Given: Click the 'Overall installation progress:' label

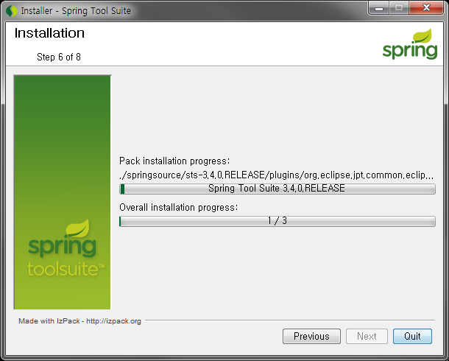Looking at the screenshot, I should 178,208.
